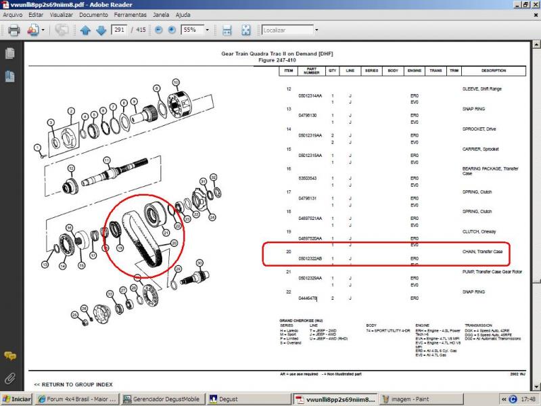541x406 pixels.
Task: Click description SLEEVE, Shift Range
Action: click(x=482, y=89)
